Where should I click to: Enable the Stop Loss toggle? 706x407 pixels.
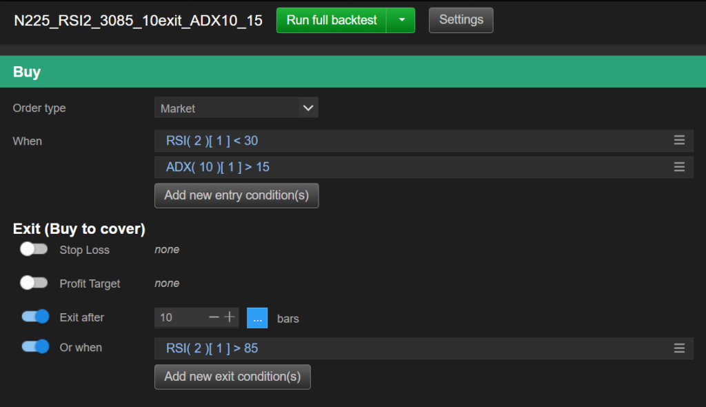[34, 250]
